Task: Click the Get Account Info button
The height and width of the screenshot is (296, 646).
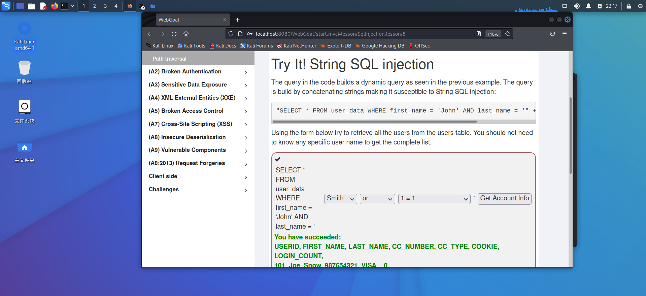Action: (x=504, y=199)
